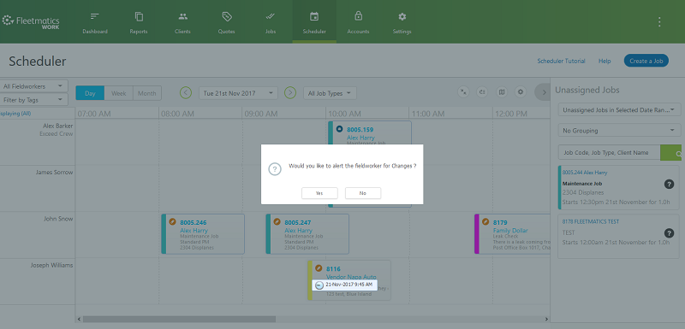Open the All Job Types dropdown
Viewport: 685px width, 329px height.
coord(330,93)
